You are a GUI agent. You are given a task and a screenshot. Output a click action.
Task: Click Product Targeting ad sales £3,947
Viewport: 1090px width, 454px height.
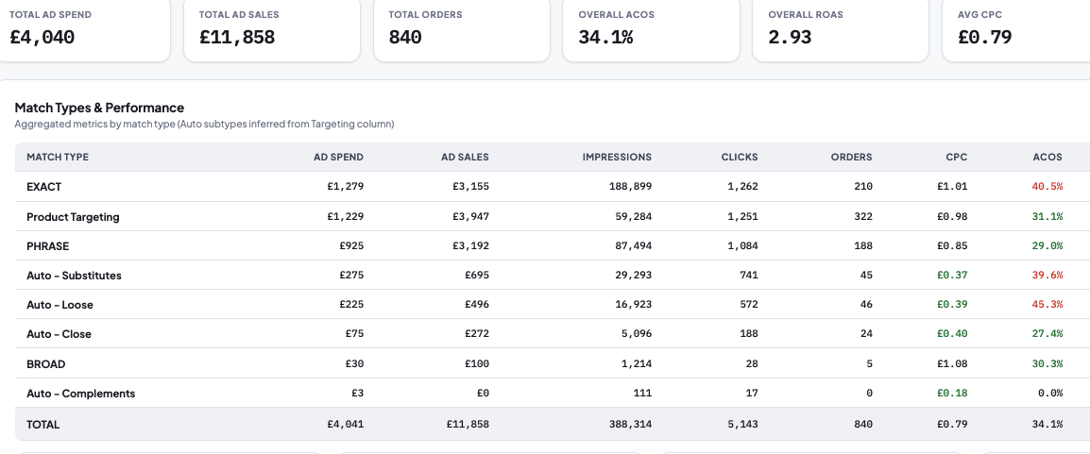click(x=470, y=216)
